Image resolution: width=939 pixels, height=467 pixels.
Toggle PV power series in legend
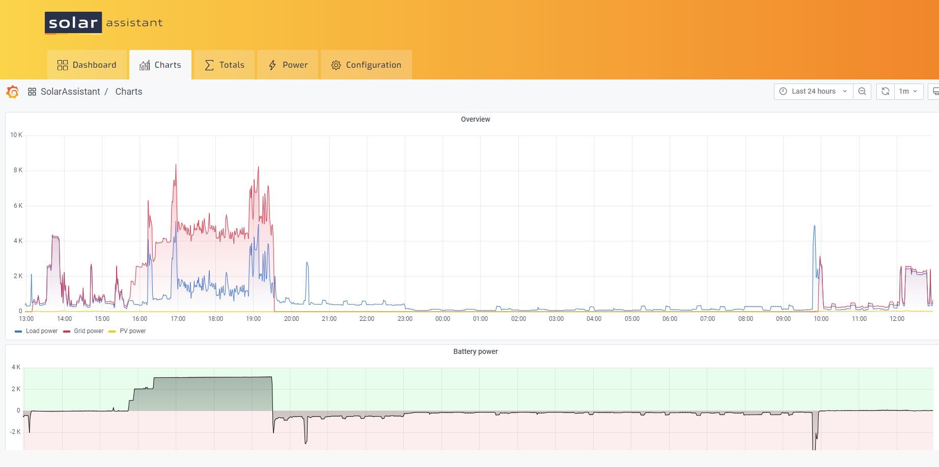pyautogui.click(x=132, y=331)
